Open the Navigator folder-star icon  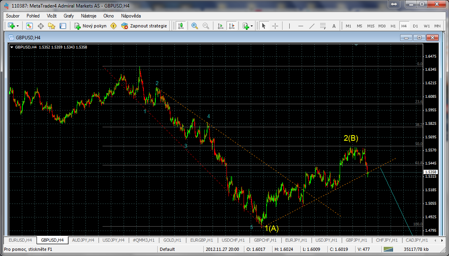point(52,26)
